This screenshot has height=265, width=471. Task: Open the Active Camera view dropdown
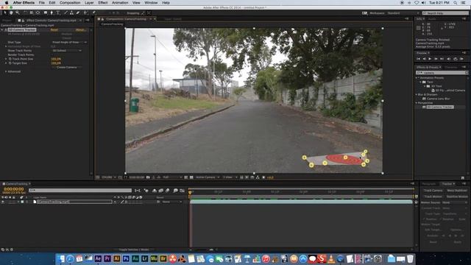coord(208,177)
